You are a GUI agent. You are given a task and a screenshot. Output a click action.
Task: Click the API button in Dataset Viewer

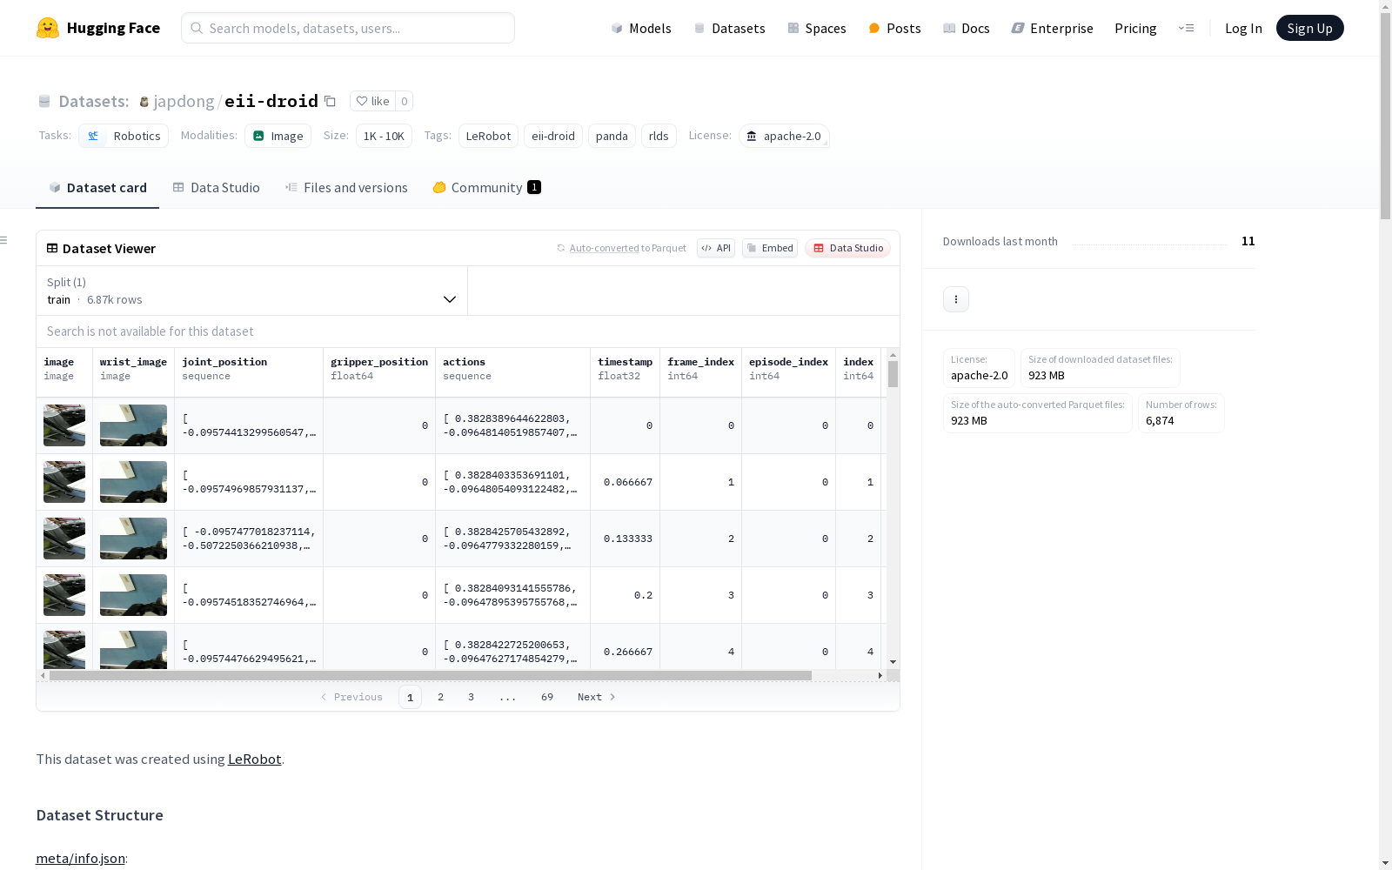(x=716, y=248)
